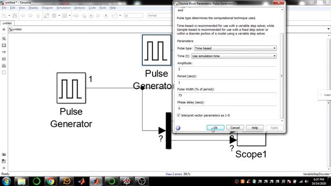The image size is (331, 186).
Task: Open the Diagram menu
Action: click(x=47, y=8)
